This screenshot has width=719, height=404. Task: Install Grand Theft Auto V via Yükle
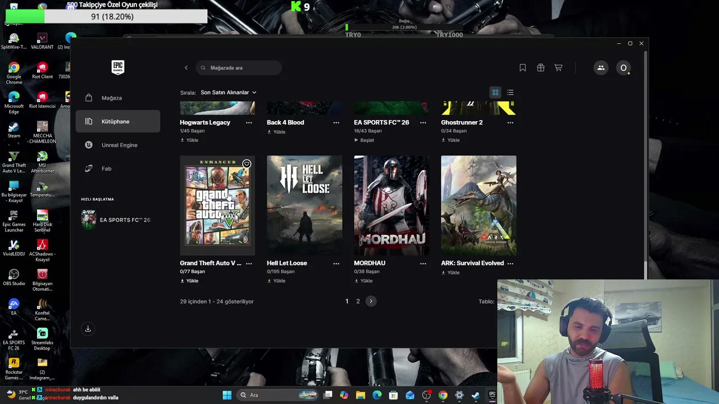tap(189, 281)
